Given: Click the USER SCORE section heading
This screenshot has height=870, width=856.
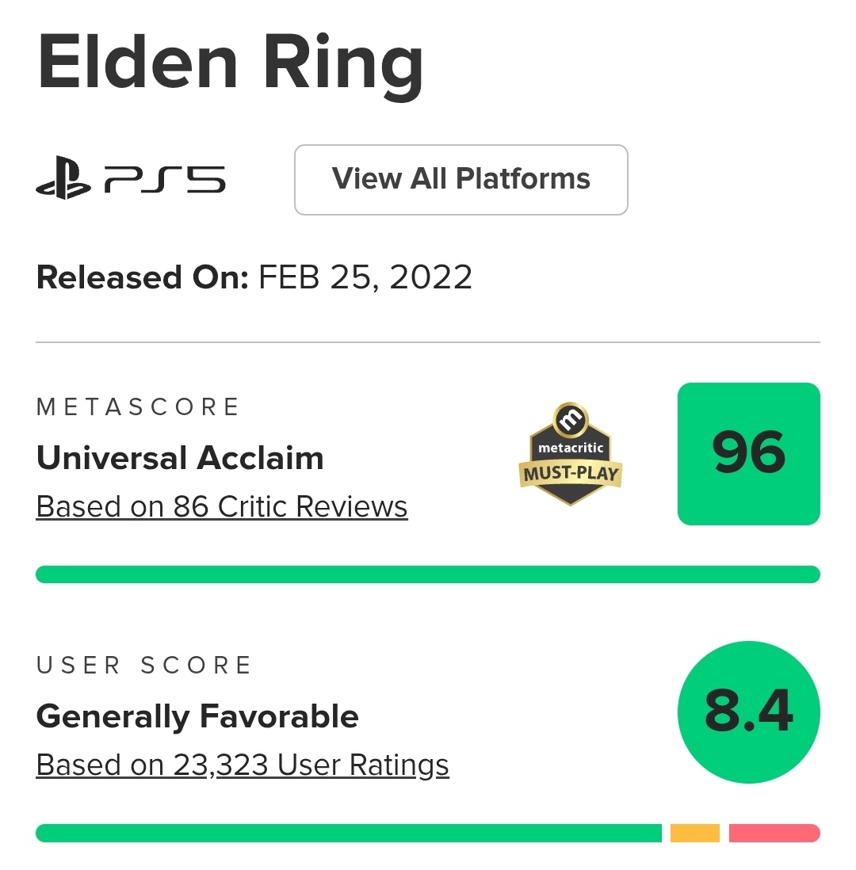Looking at the screenshot, I should pos(143,666).
